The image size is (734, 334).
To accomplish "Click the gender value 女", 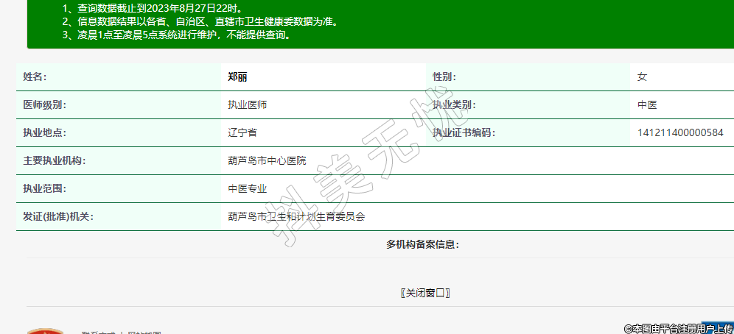I will click(x=642, y=77).
